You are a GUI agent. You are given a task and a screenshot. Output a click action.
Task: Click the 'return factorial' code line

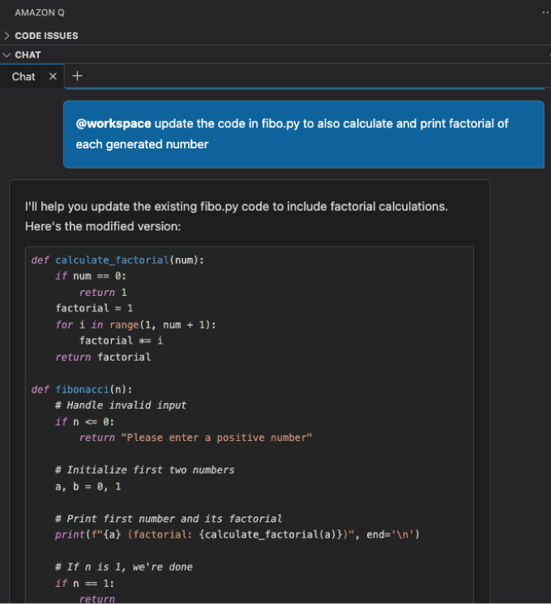[x=103, y=357]
